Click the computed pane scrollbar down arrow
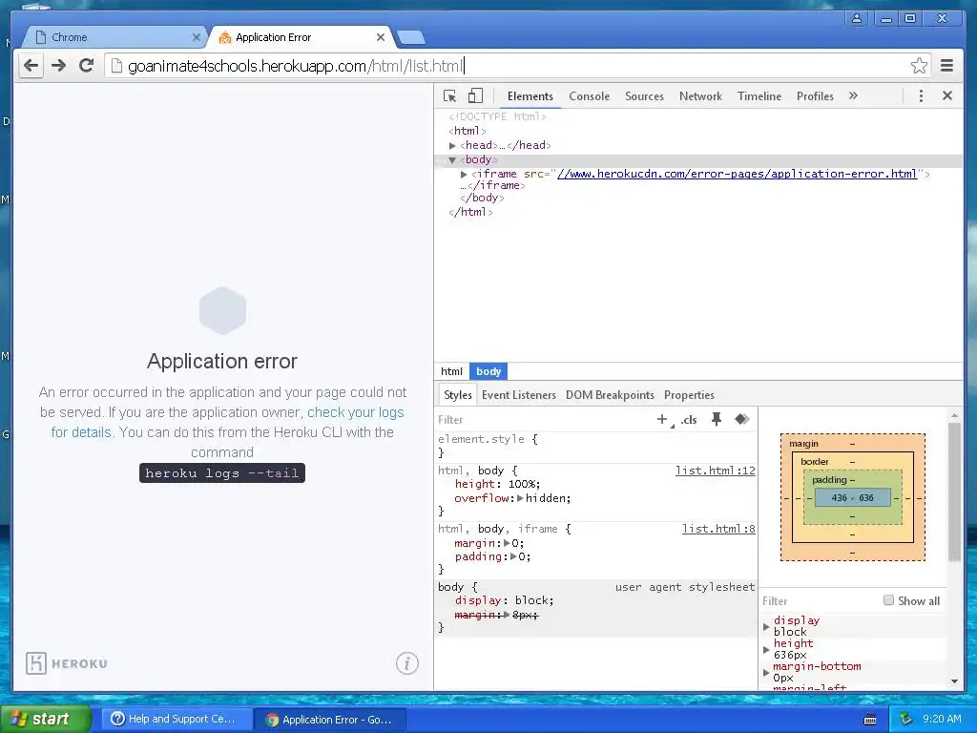Screen dimensions: 977x733 click(x=954, y=681)
